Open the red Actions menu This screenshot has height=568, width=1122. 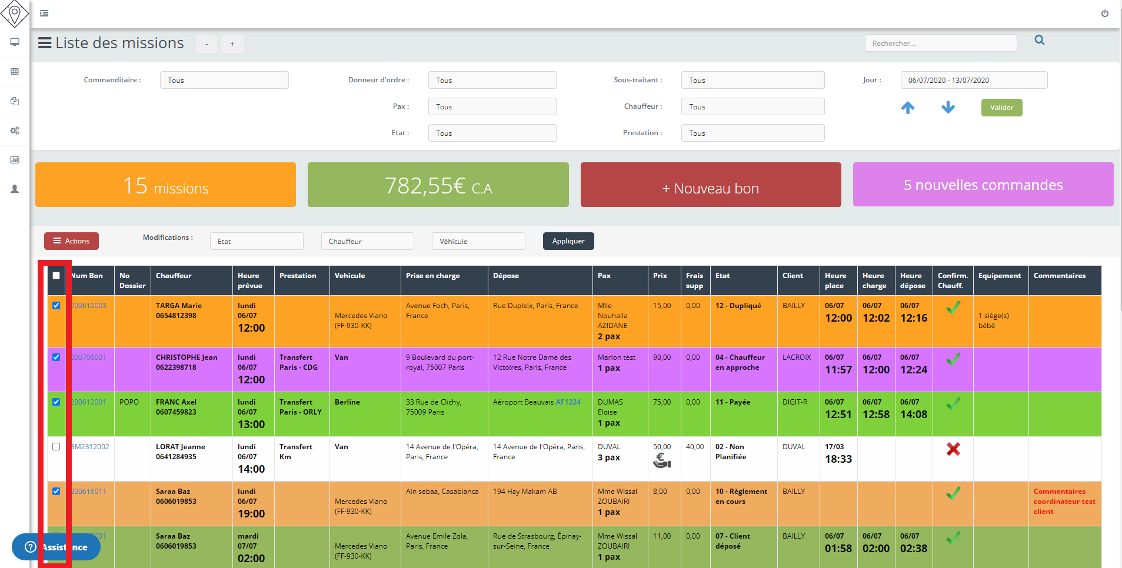pos(71,241)
